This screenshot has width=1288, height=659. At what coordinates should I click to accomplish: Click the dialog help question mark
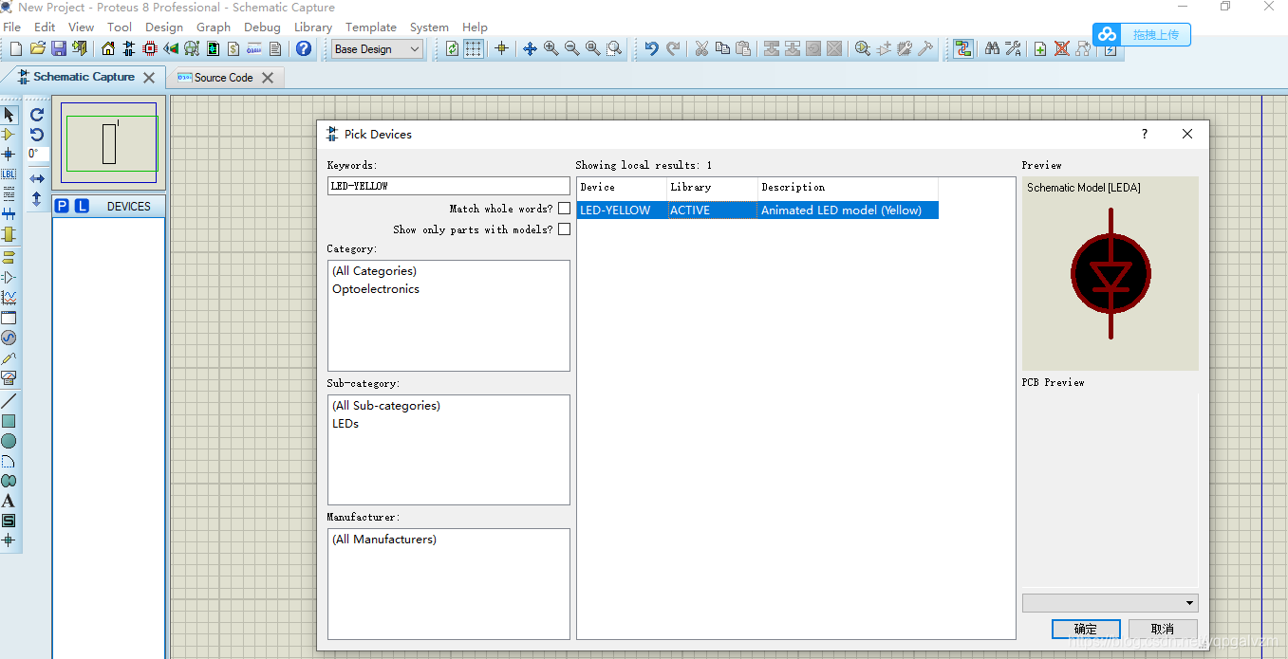1144,134
